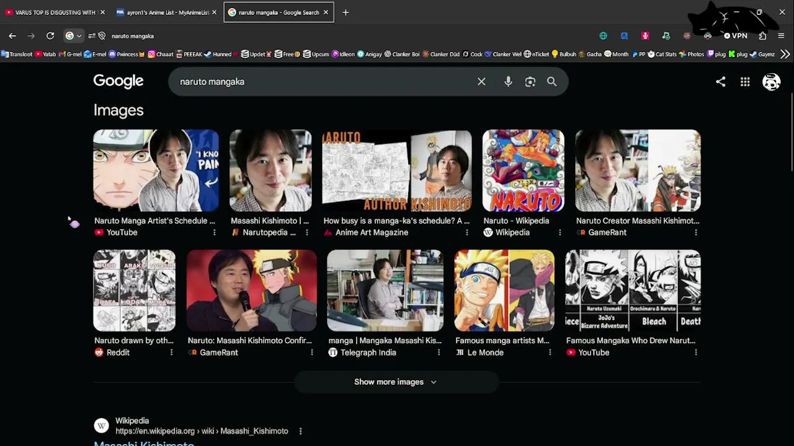Open more options for Famous Mangaka YouTube result
This screenshot has width=794, height=446.
[695, 352]
